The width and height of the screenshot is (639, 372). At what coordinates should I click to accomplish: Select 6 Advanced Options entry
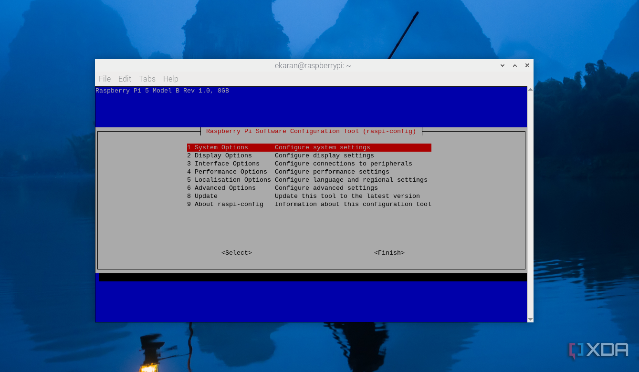point(309,188)
